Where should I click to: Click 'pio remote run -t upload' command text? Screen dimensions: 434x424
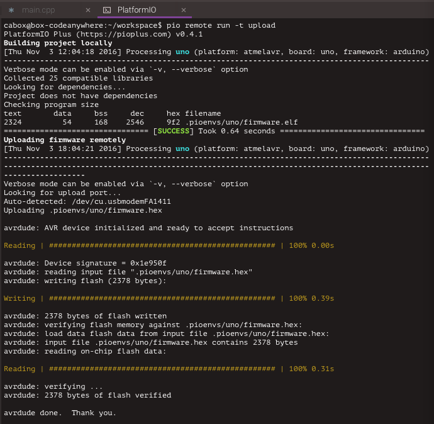click(221, 25)
